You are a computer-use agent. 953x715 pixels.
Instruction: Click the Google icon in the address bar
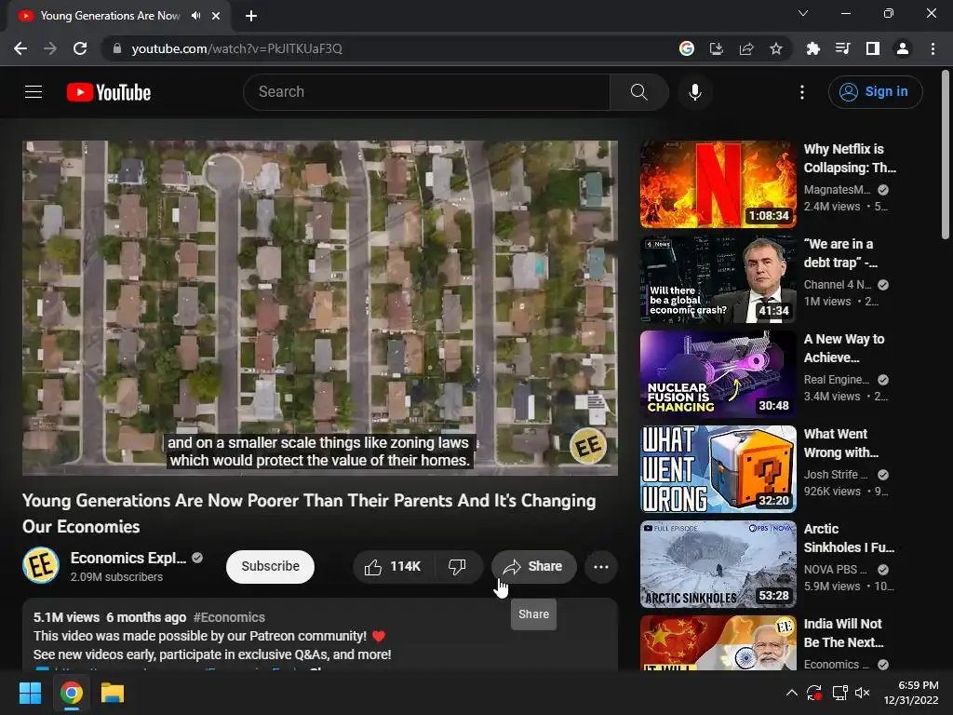tap(687, 48)
